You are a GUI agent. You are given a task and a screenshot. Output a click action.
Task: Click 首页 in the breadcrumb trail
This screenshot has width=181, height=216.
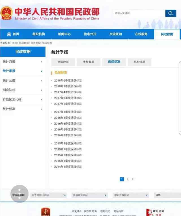tap(15, 43)
